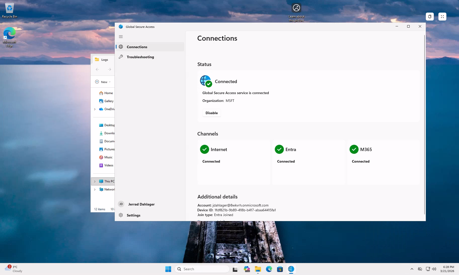
Task: Open the M365 Copilot taskbar icon
Action: click(x=247, y=269)
